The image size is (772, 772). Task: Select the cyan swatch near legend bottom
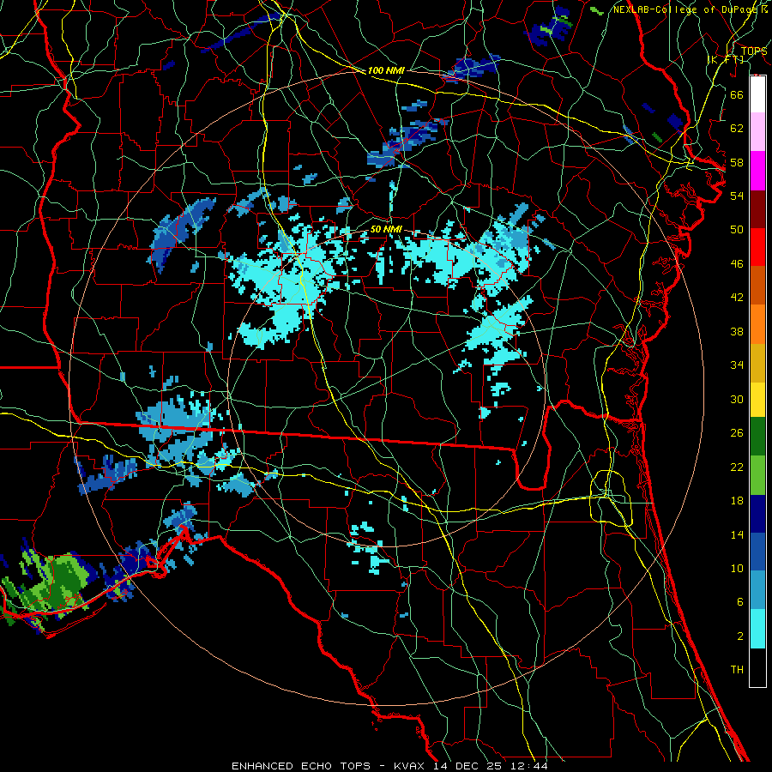pyautogui.click(x=757, y=629)
